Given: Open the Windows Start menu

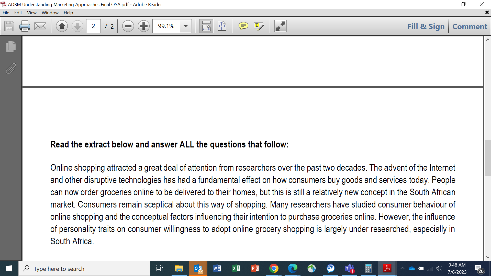Looking at the screenshot, I should [x=9, y=268].
